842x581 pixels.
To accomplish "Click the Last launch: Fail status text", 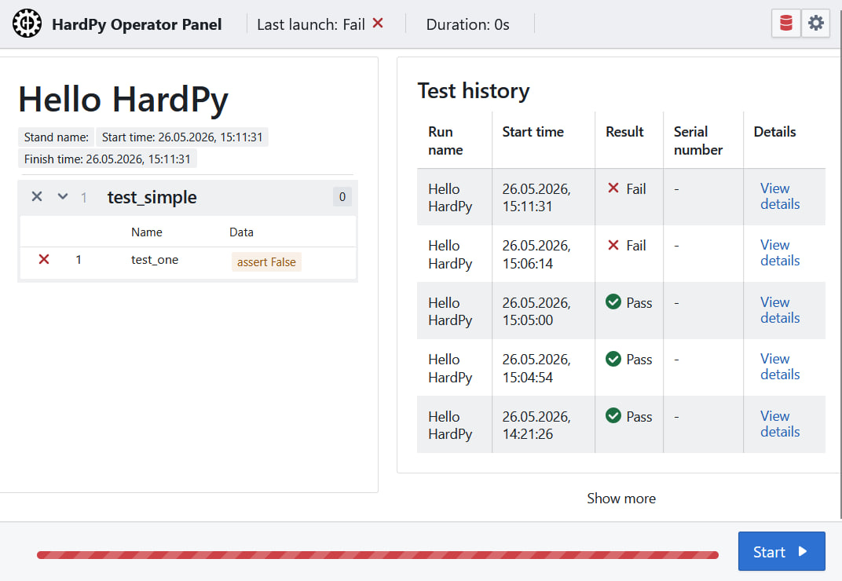I will click(x=311, y=24).
